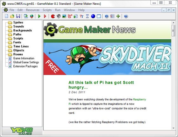
Task: Open the Help menu
Action: pos(81,10)
